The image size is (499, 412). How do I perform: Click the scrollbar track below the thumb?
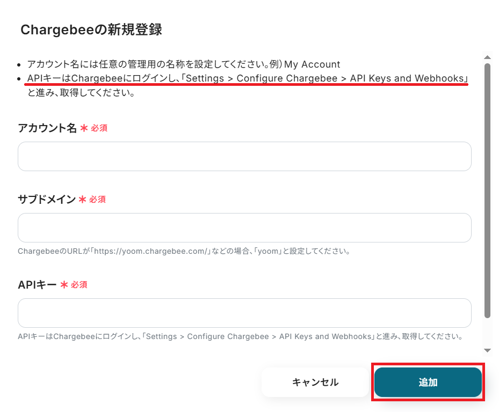pos(487,332)
